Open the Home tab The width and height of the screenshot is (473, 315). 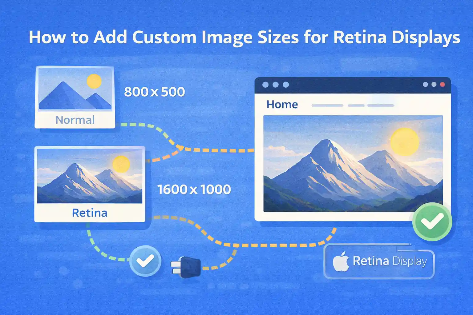coord(282,104)
